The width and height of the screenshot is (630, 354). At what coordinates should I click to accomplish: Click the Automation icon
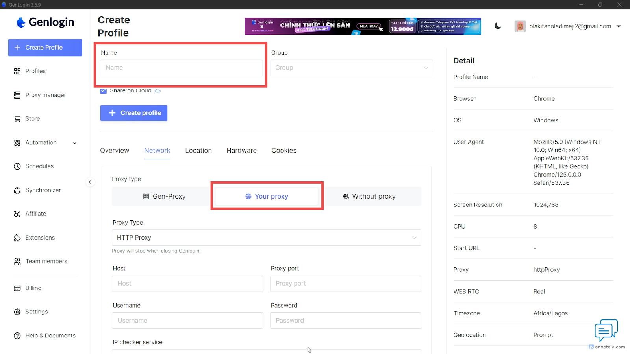pos(17,143)
